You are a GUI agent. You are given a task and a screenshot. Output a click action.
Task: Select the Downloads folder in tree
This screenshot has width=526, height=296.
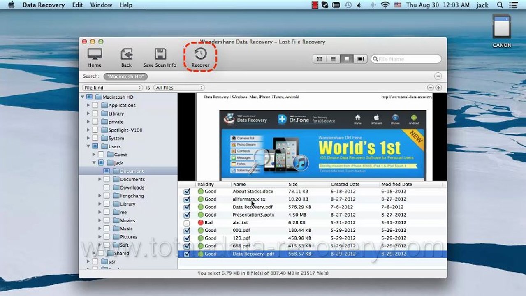click(132, 187)
